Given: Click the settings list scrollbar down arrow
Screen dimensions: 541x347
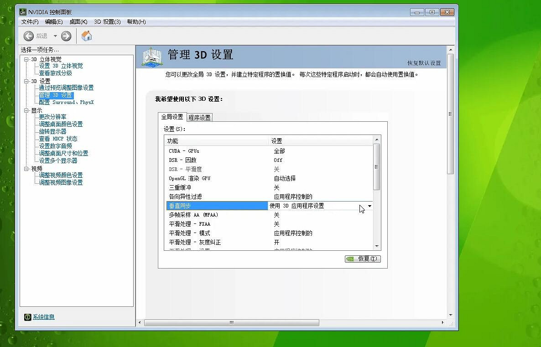Looking at the screenshot, I should tap(377, 246).
